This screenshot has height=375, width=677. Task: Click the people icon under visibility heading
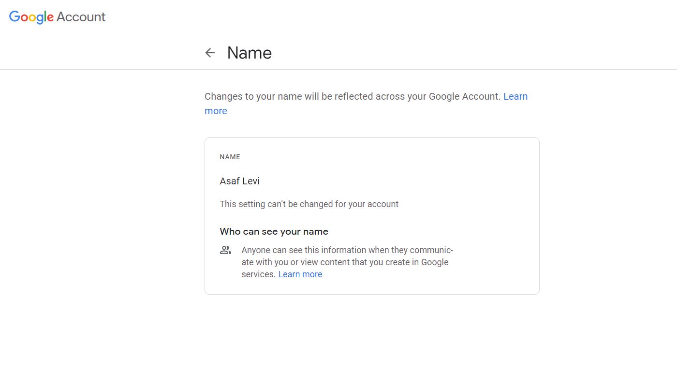click(225, 250)
